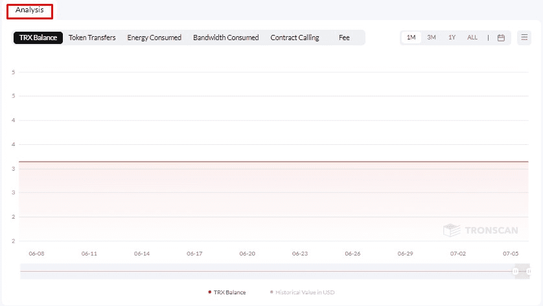Viewport: 543px width, 306px height.
Task: Open the chart hamburger menu
Action: (x=524, y=38)
